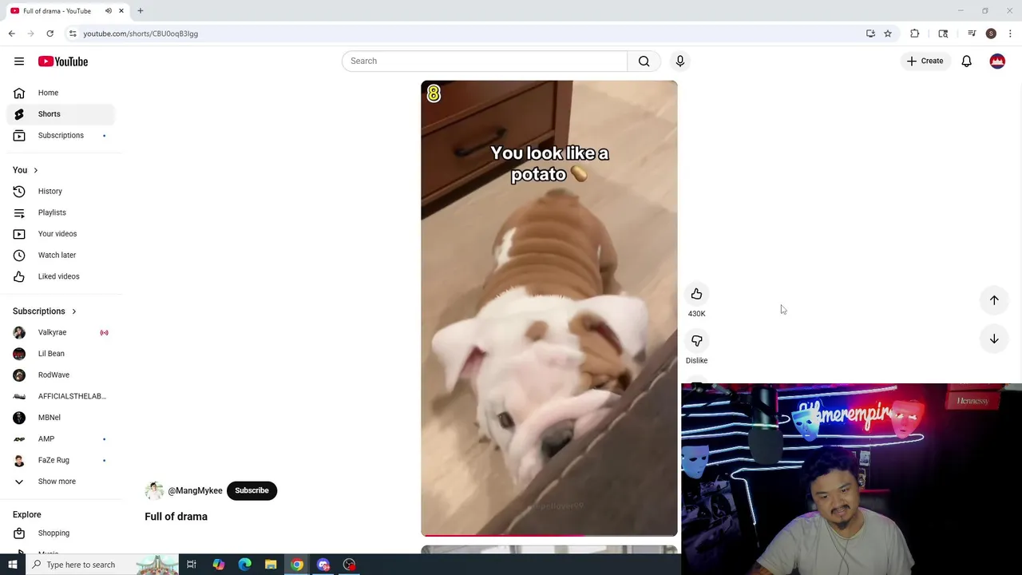Show more subscriptions
1022x575 pixels.
tap(61, 482)
